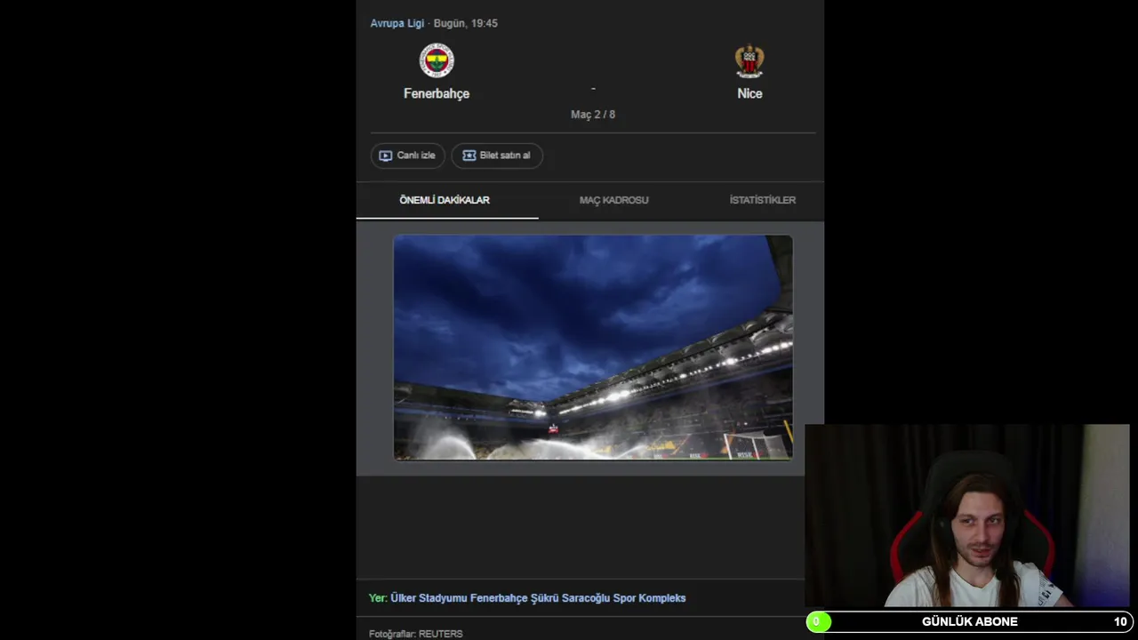Click the Bugün, 19:45 match time
The image size is (1138, 640).
(x=466, y=23)
